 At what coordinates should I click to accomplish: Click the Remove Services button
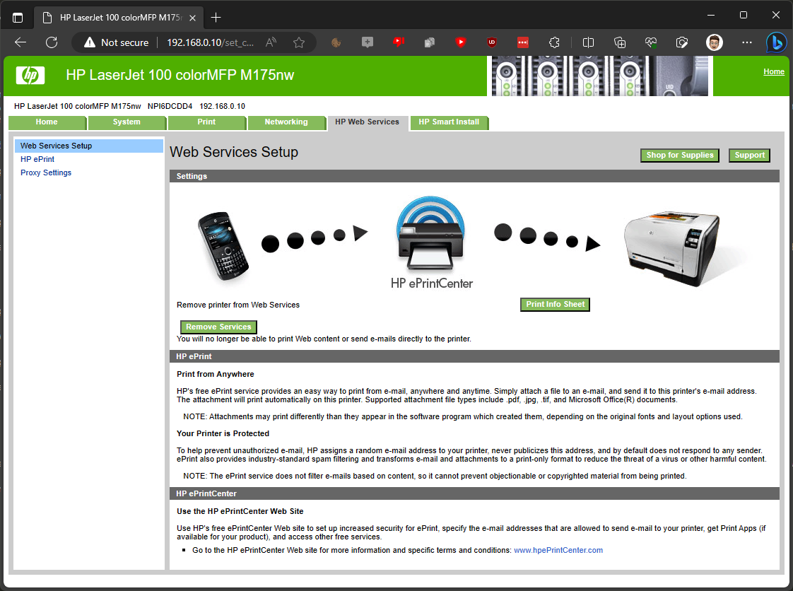click(x=218, y=327)
